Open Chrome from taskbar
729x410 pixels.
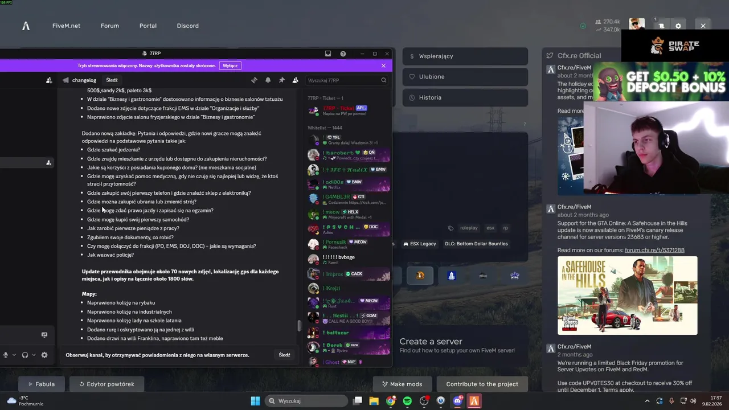391,401
